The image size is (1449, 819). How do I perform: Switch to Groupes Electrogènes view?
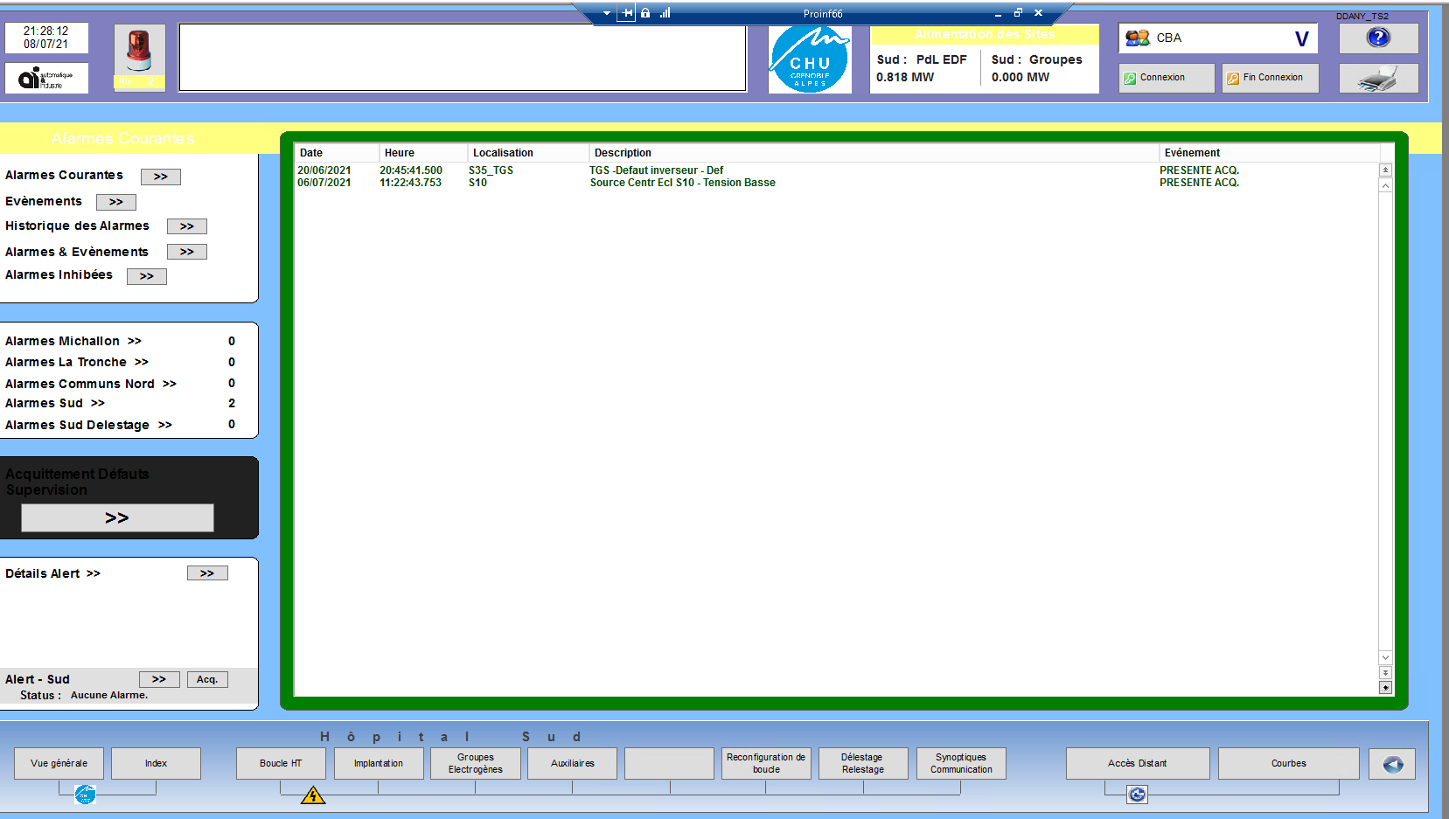pos(476,763)
